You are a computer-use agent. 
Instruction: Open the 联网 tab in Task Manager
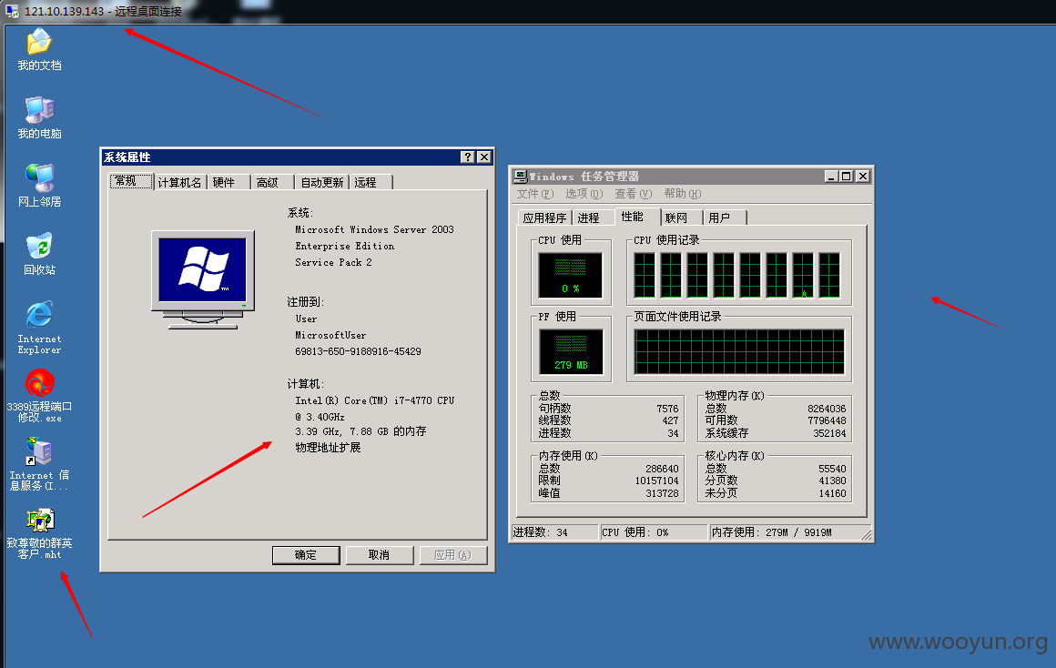click(681, 218)
